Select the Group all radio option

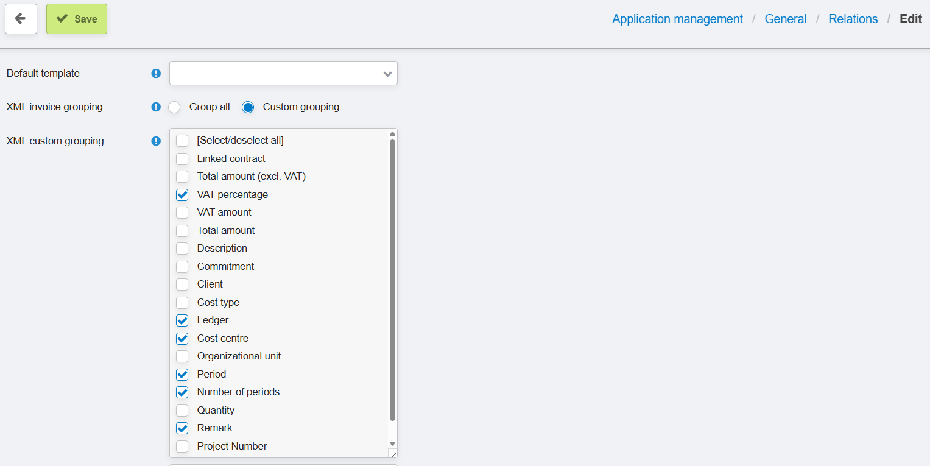click(175, 107)
